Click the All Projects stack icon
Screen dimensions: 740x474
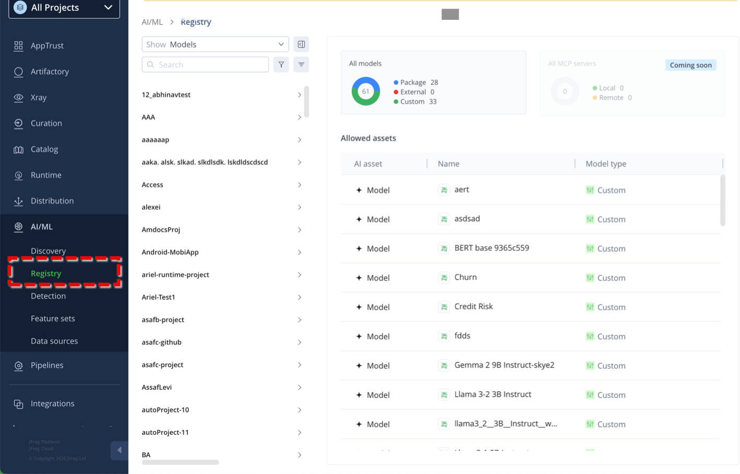pos(20,7)
